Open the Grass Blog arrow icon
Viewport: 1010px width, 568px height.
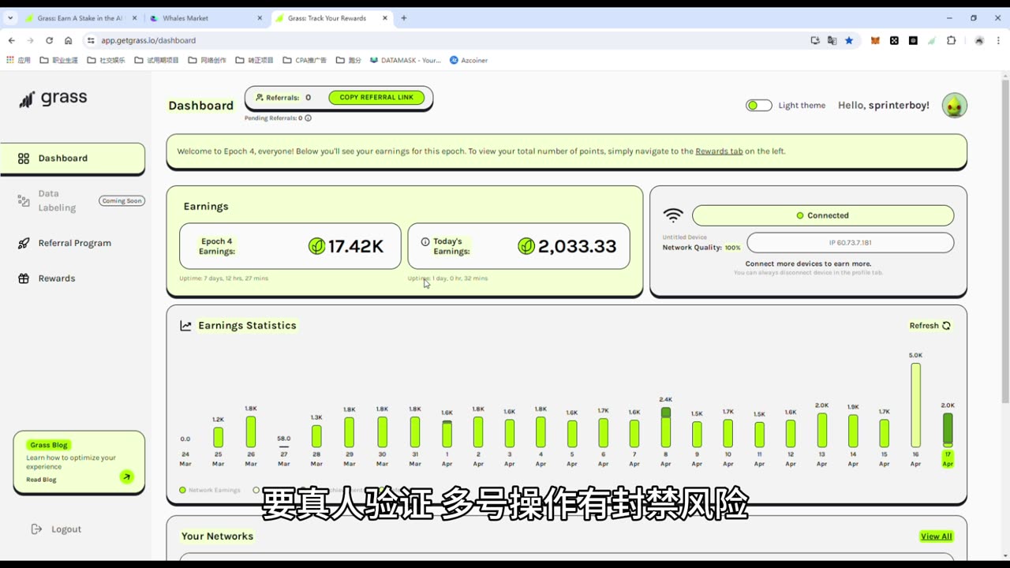[126, 476]
